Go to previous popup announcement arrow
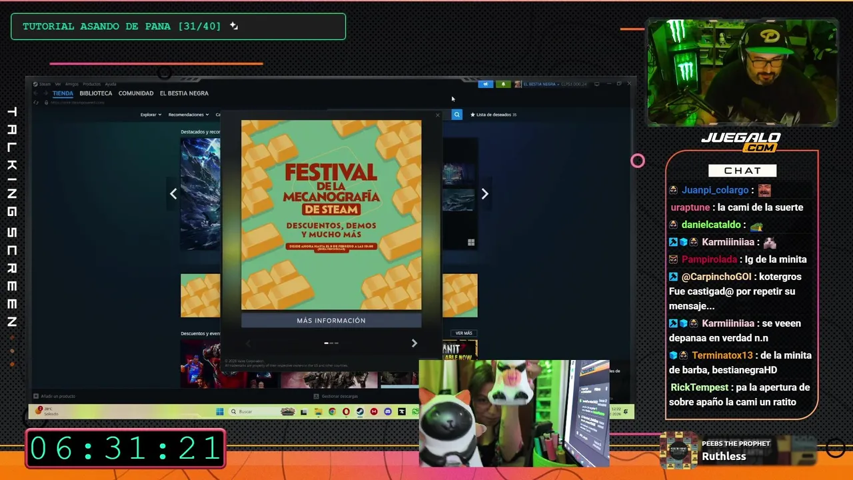This screenshot has width=853, height=480. (248, 343)
